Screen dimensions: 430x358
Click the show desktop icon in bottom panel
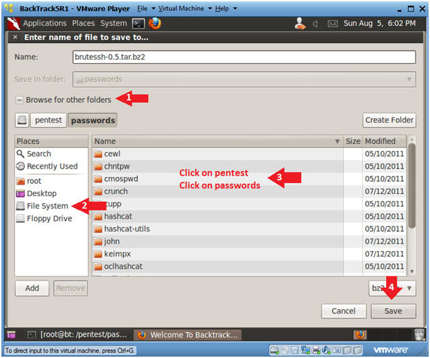coord(12,335)
